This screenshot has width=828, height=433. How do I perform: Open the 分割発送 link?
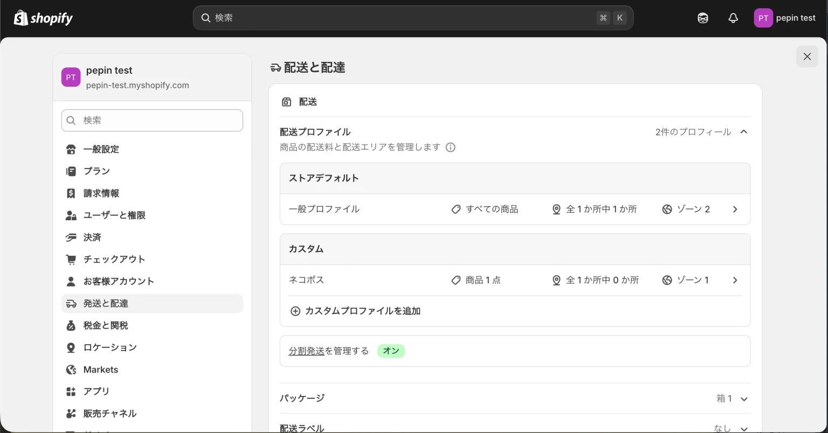coord(306,350)
